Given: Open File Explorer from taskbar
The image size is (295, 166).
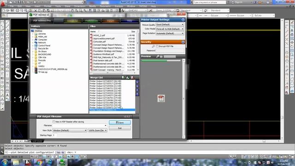Looking at the screenshot, I should point(16,162).
